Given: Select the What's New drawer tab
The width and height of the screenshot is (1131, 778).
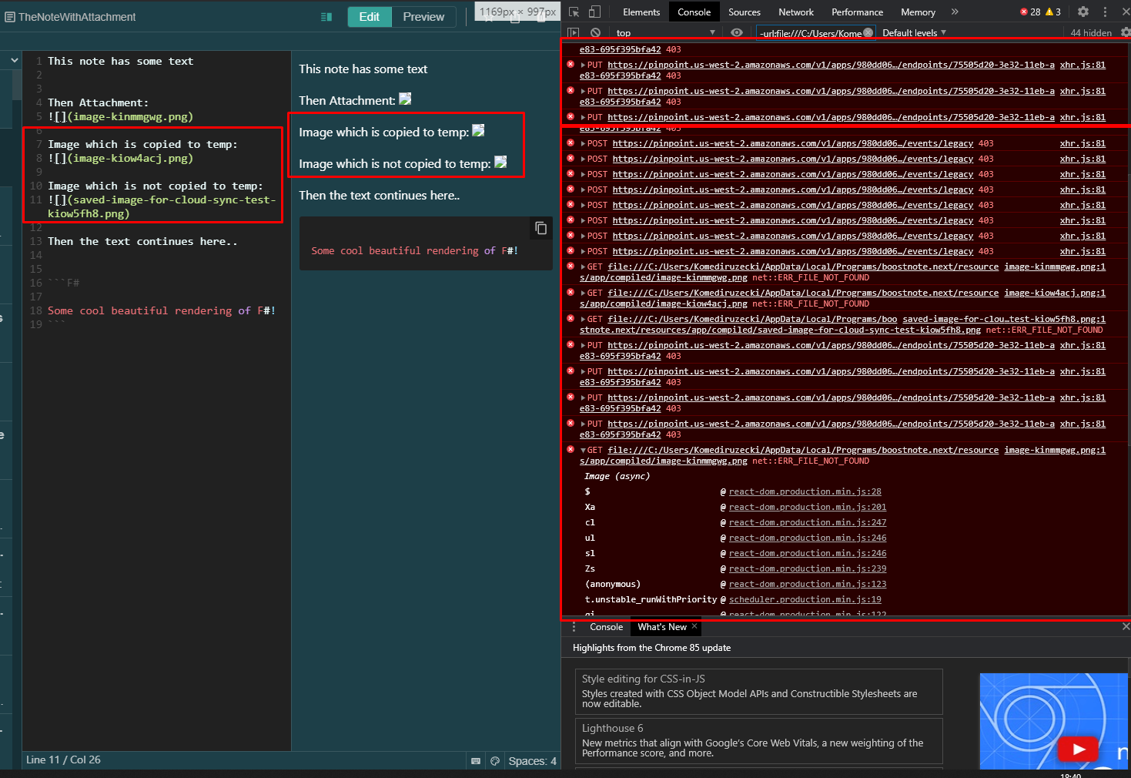Looking at the screenshot, I should [x=661, y=627].
